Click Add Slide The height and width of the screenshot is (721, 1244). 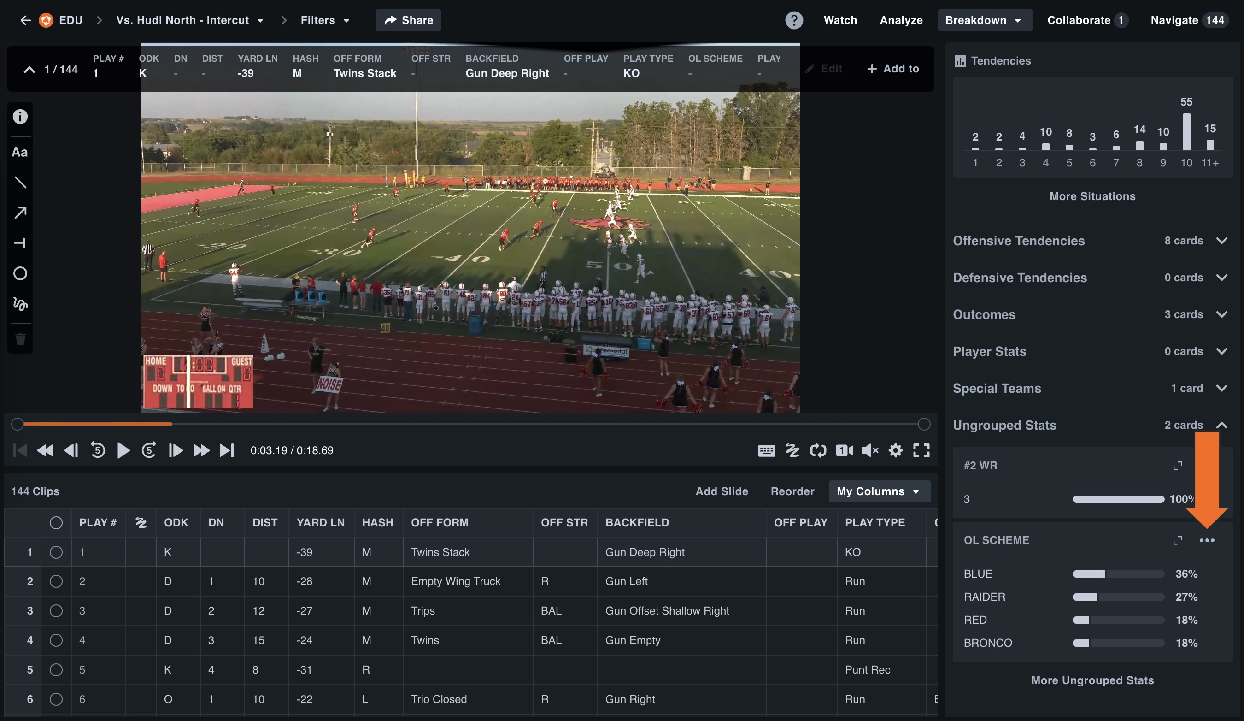tap(722, 491)
